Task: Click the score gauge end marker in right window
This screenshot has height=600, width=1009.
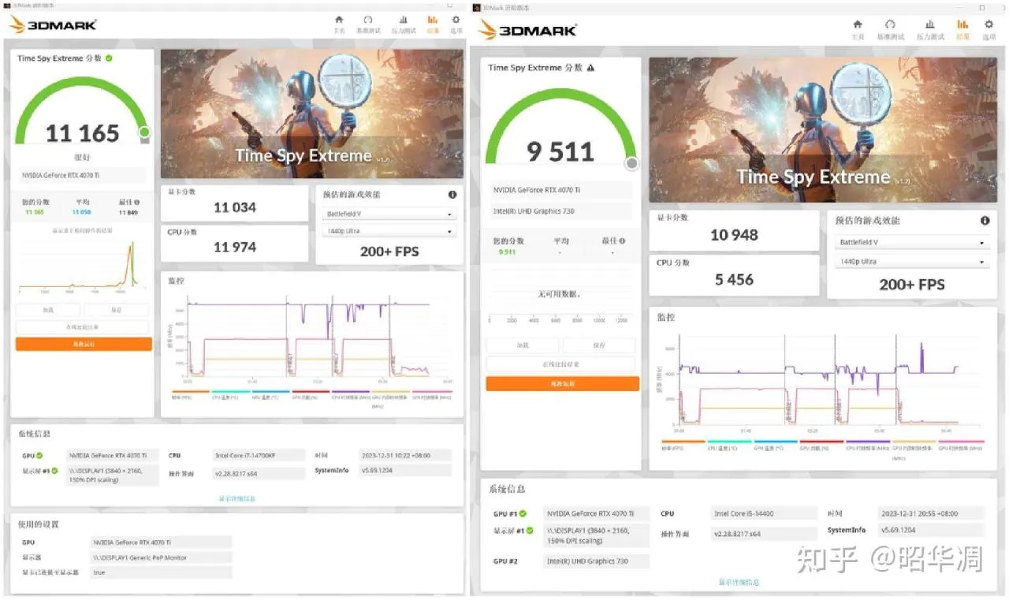Action: pyautogui.click(x=631, y=163)
